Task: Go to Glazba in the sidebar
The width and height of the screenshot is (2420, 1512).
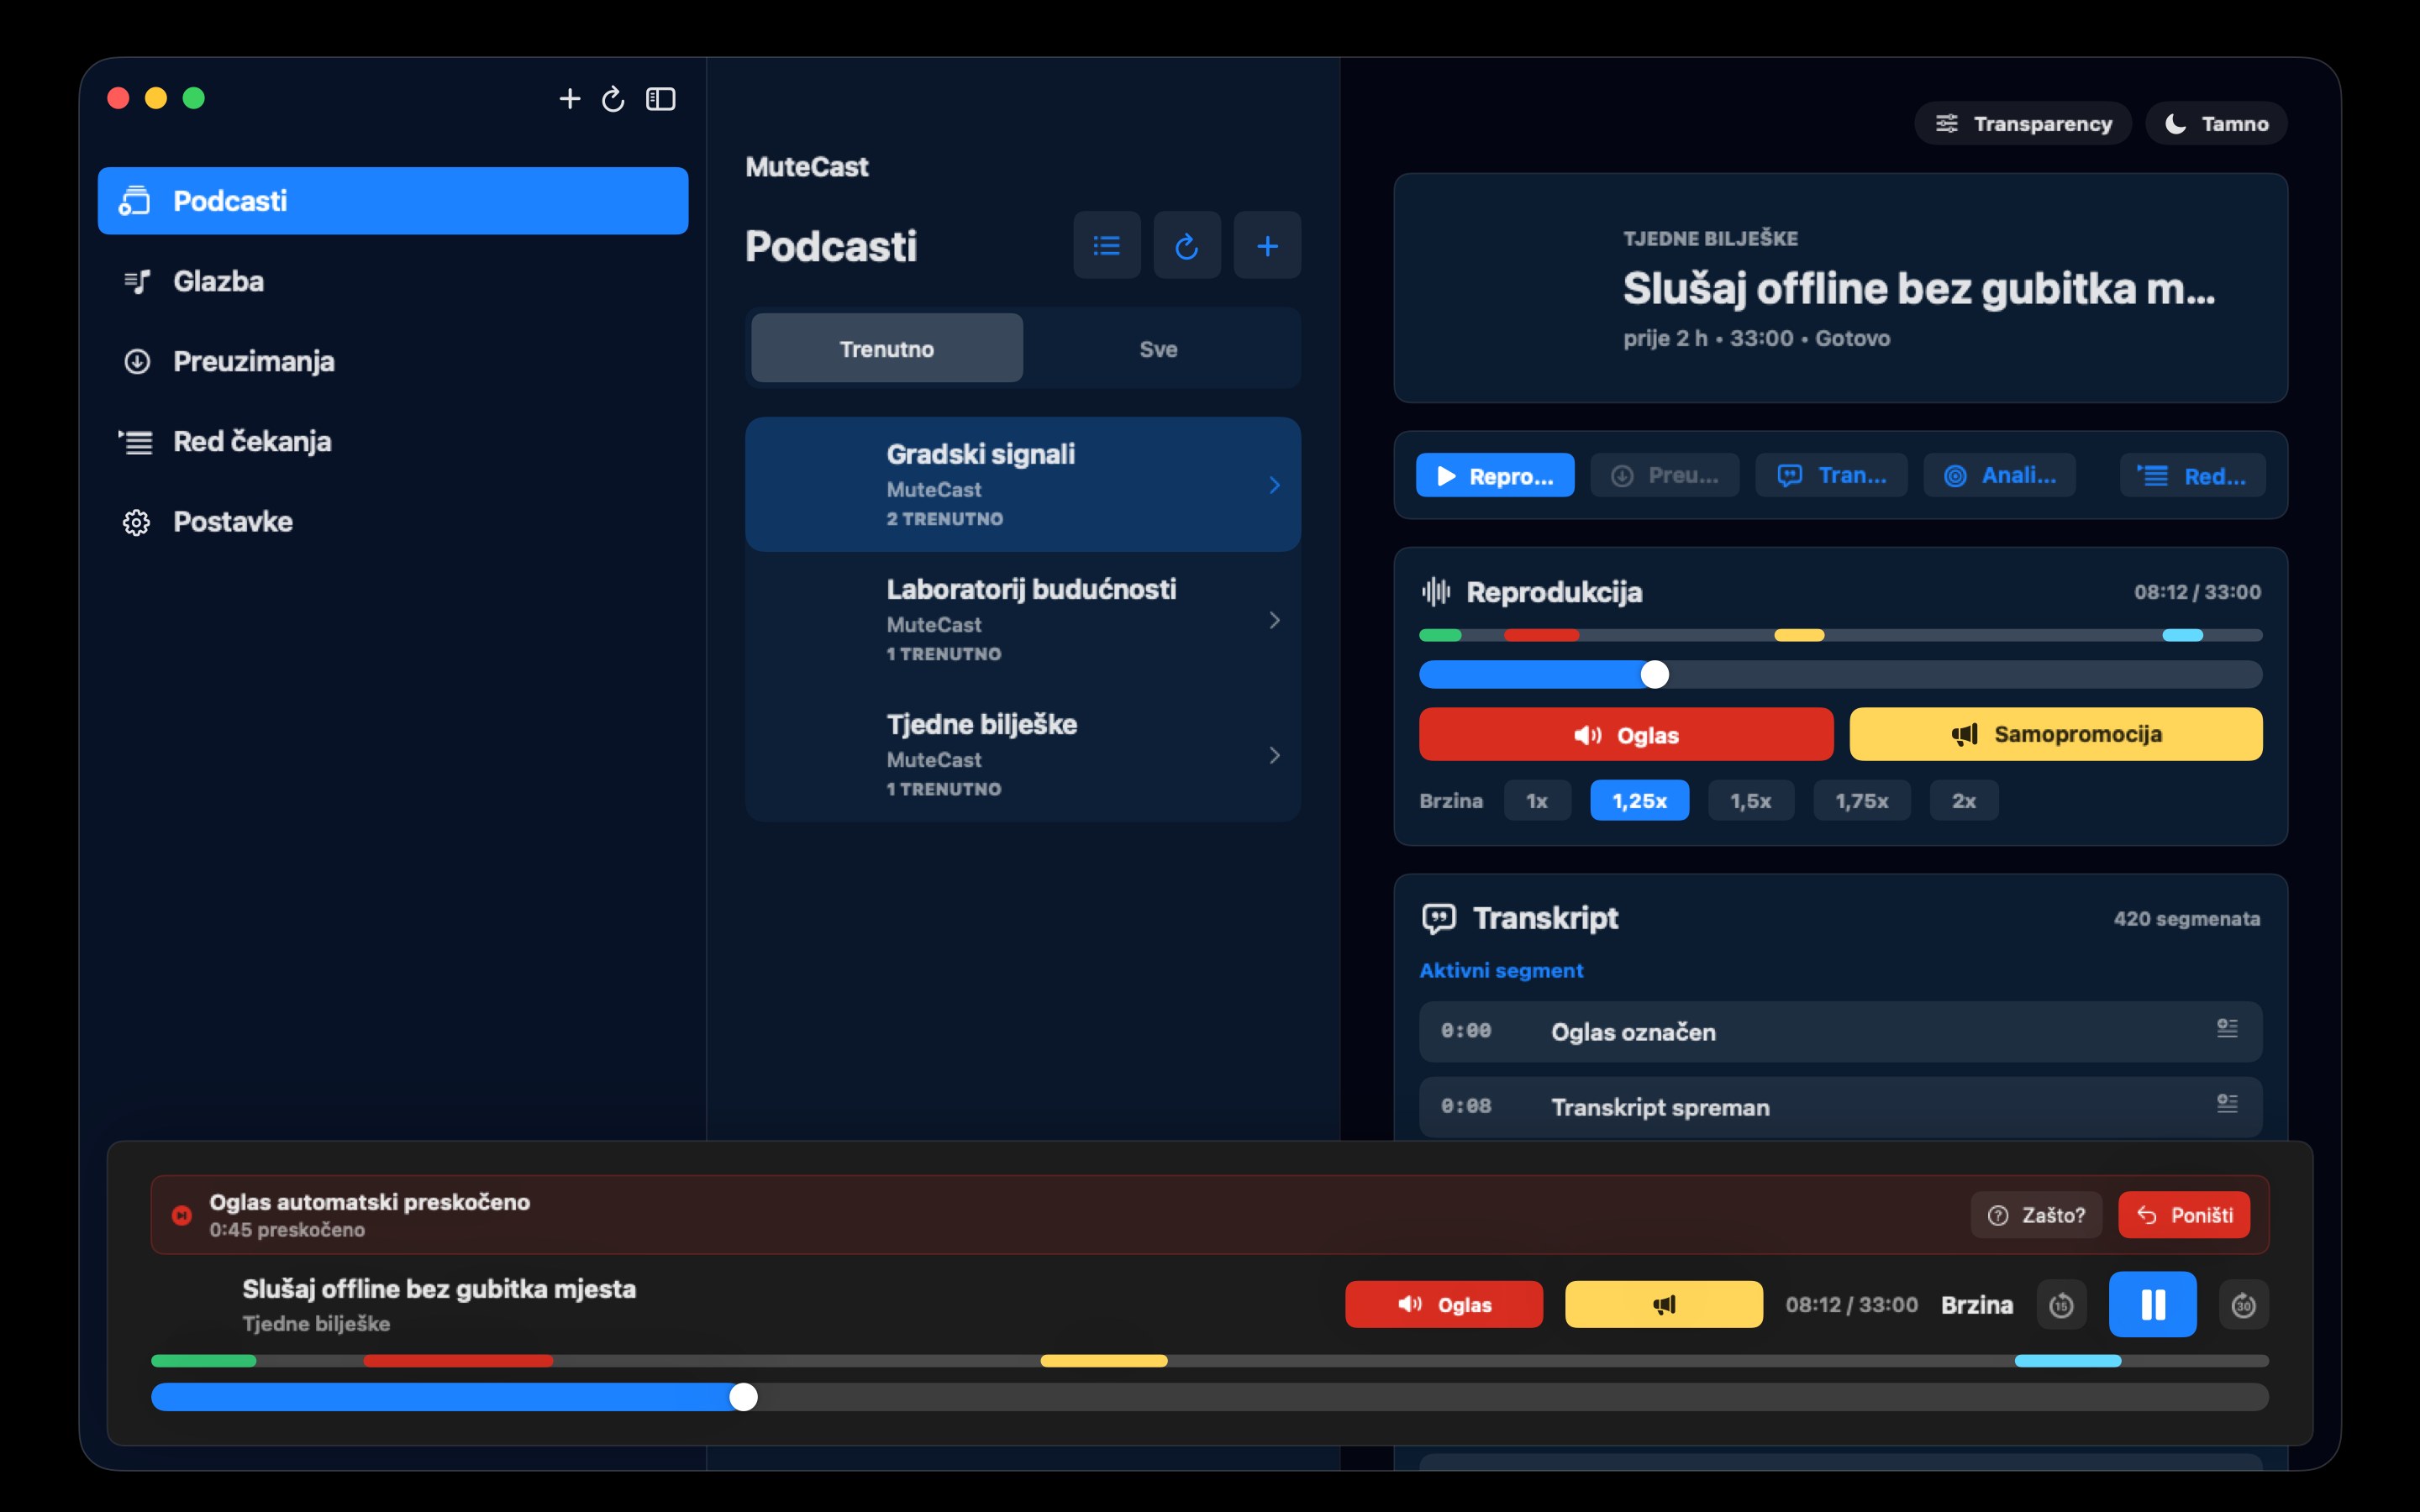Action: pos(393,281)
